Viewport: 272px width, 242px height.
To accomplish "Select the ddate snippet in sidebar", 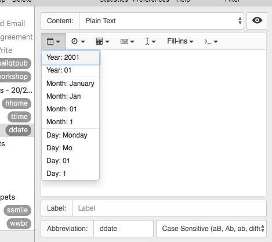I will tap(19, 130).
